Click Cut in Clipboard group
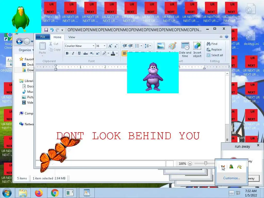264x198 pixels. click(54, 44)
